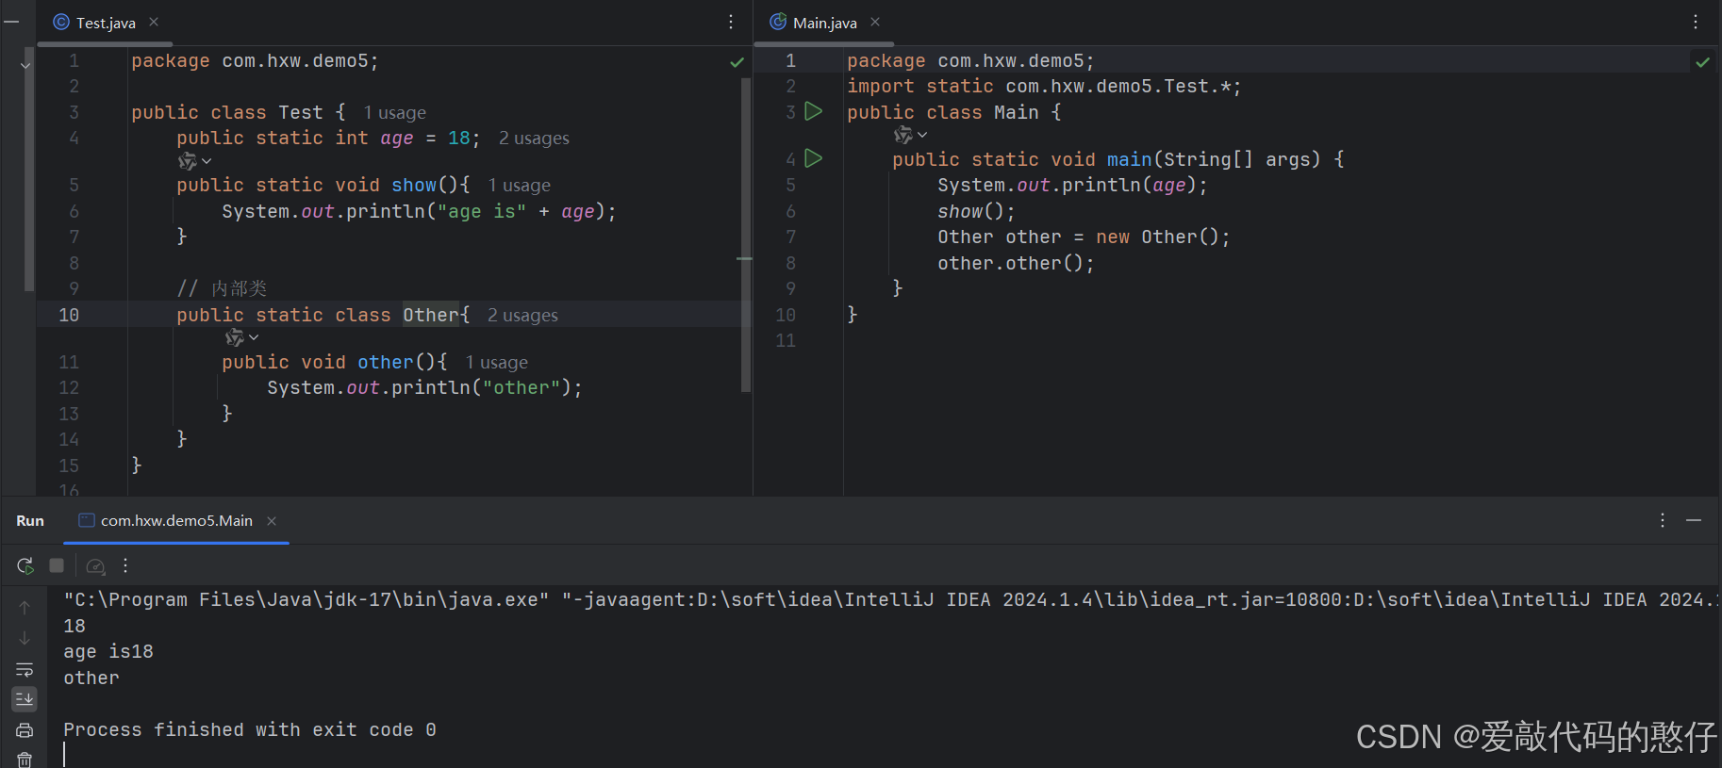
Task: Click 'System.out.println("other");' in Test.java
Action: [424, 388]
